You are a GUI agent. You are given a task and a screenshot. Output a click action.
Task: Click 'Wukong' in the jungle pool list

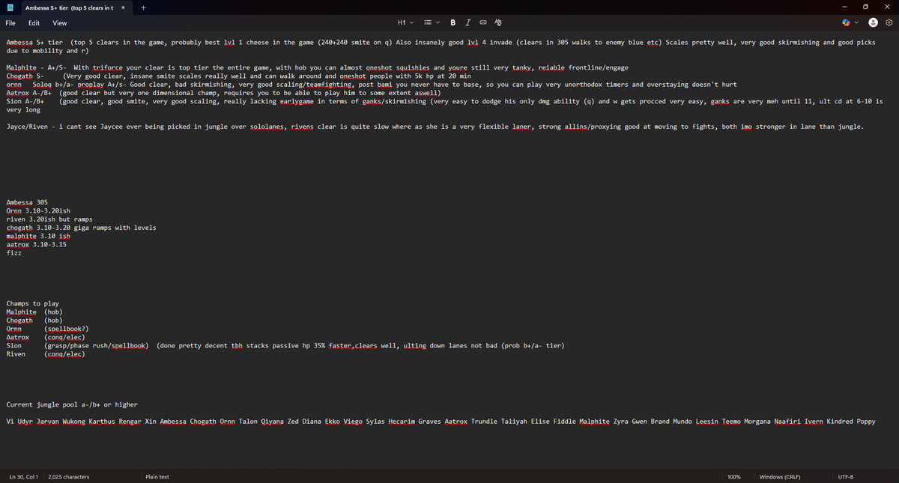click(x=73, y=422)
